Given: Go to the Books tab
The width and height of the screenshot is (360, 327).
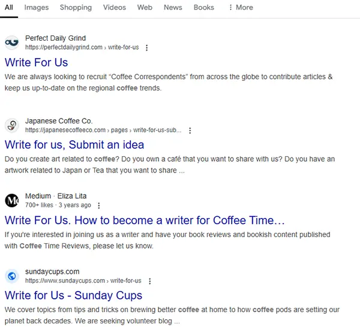Looking at the screenshot, I should point(204,8).
